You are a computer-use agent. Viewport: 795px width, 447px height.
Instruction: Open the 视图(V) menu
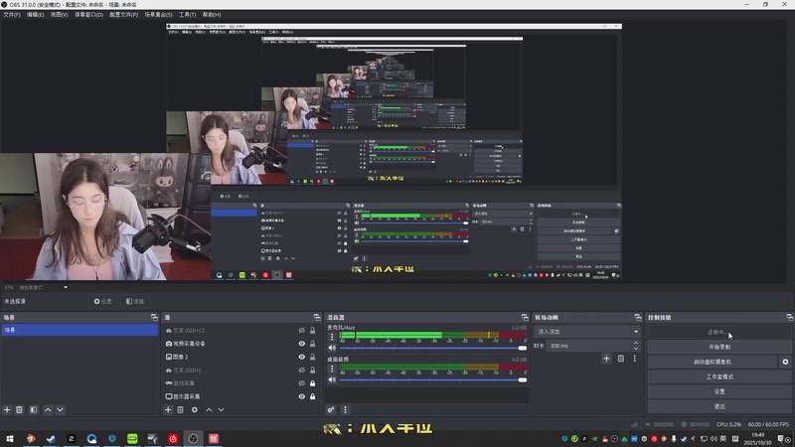tap(59, 15)
